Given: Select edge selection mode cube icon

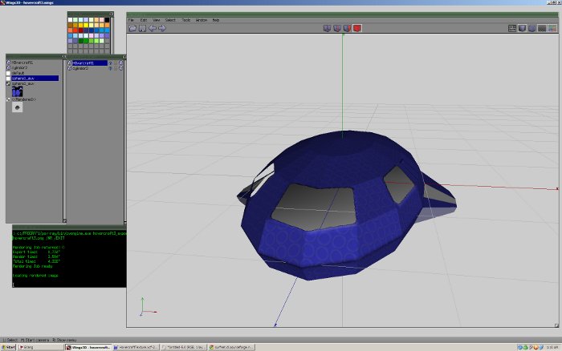Looking at the screenshot, I should coord(336,28).
